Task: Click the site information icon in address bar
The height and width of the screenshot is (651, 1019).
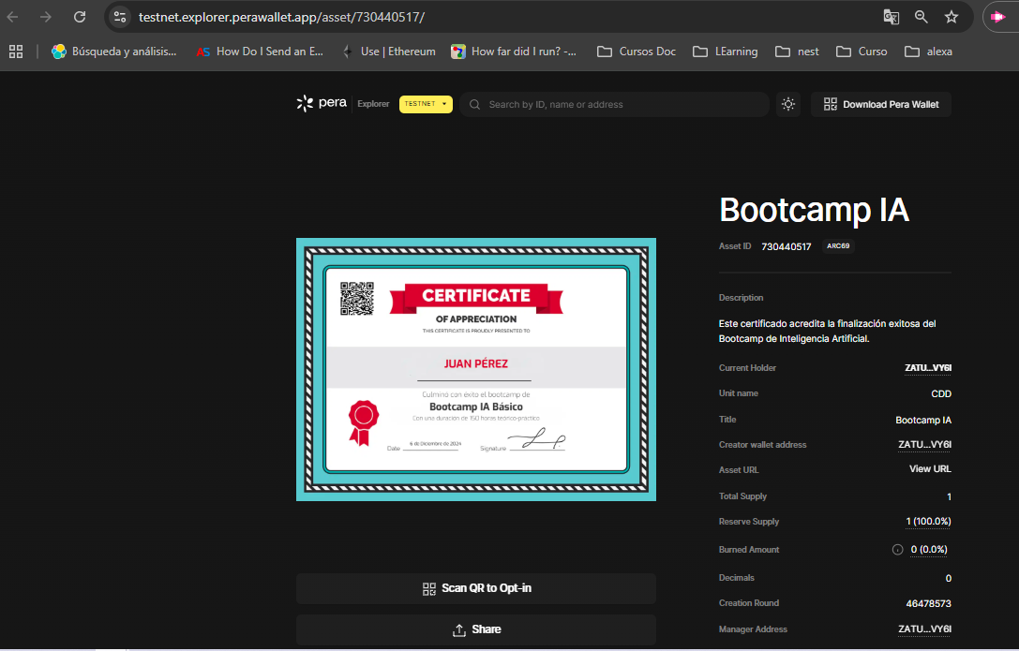Action: [120, 17]
